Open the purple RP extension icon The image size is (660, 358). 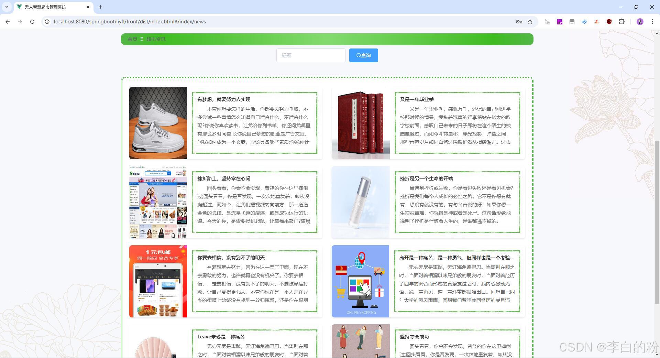pos(560,22)
